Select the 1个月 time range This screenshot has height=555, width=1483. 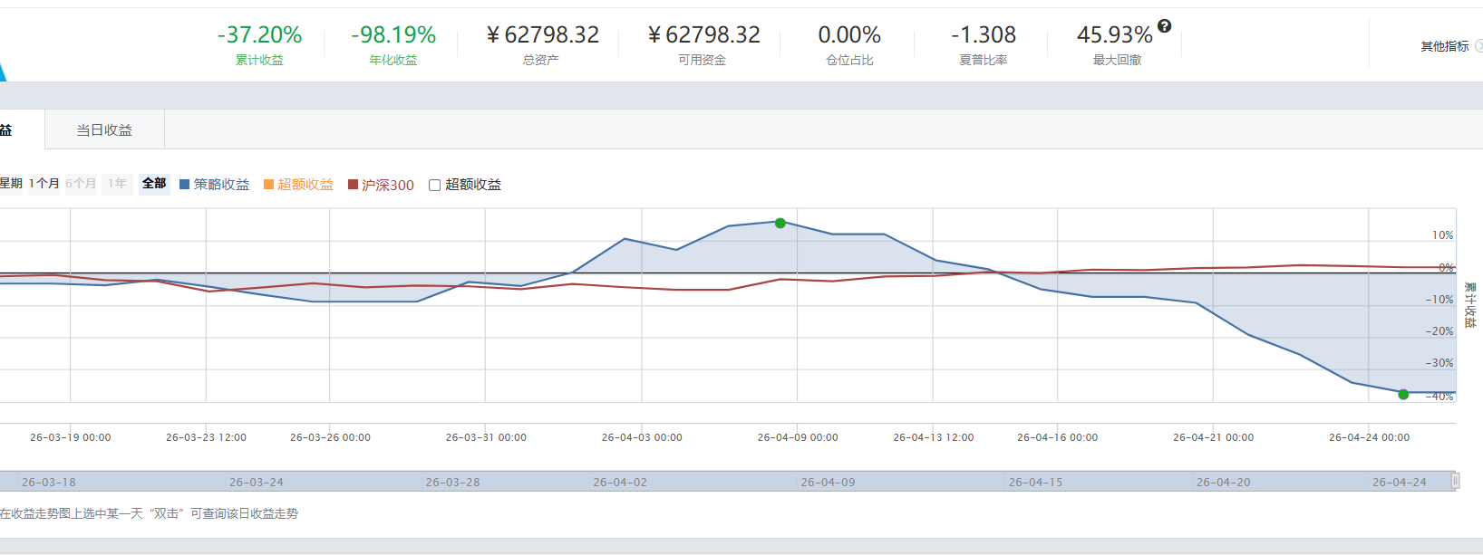(44, 184)
